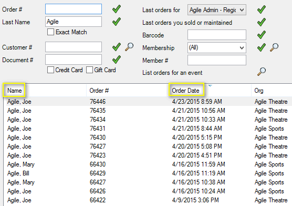Click into the Barcode input field
This screenshot has width=292, height=206.
tap(217, 35)
